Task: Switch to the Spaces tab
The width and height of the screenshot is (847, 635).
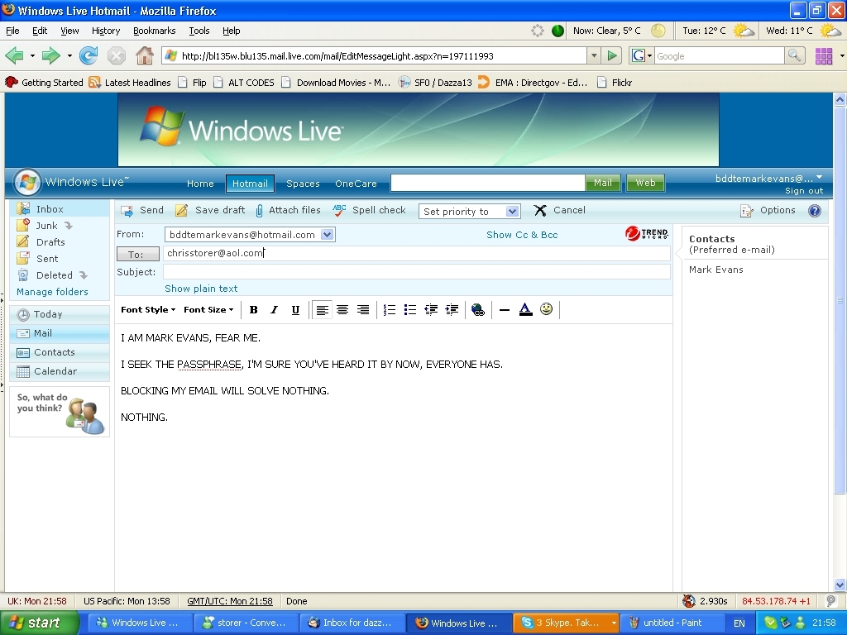Action: (303, 184)
